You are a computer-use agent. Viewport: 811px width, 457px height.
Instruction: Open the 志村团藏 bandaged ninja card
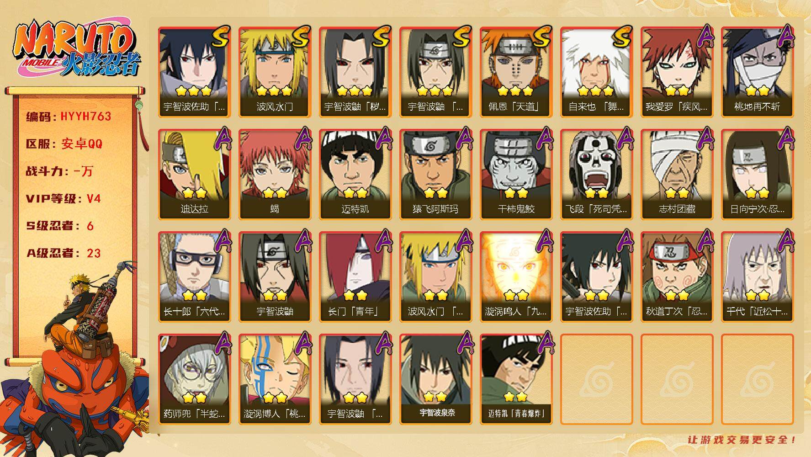[x=677, y=174]
